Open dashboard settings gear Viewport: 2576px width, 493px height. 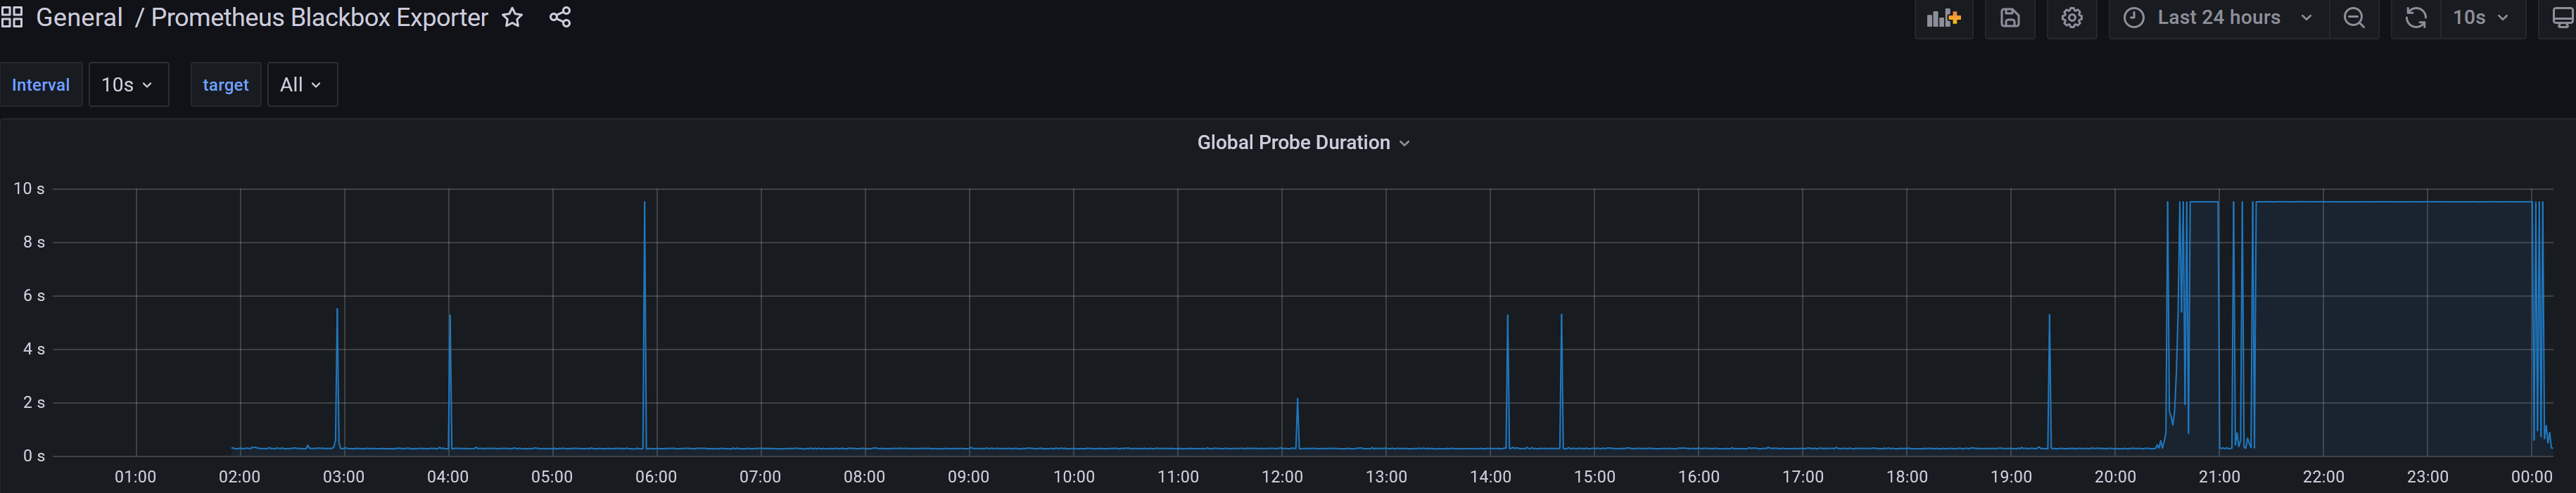[2072, 18]
